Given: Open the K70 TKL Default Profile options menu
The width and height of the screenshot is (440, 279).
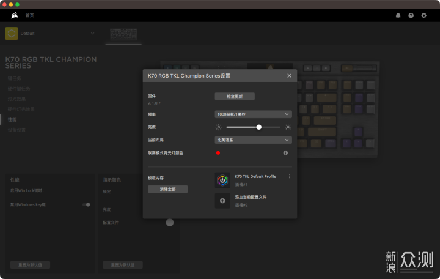Looking at the screenshot, I should [289, 176].
